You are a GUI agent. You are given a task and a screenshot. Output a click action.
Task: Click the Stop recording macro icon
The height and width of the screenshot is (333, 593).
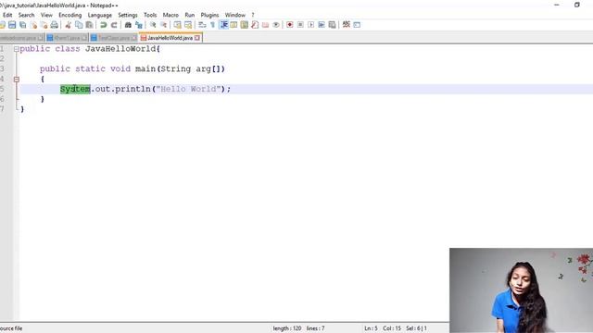(300, 25)
